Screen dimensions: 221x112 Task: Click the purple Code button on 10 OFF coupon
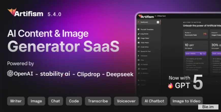coord(196,53)
